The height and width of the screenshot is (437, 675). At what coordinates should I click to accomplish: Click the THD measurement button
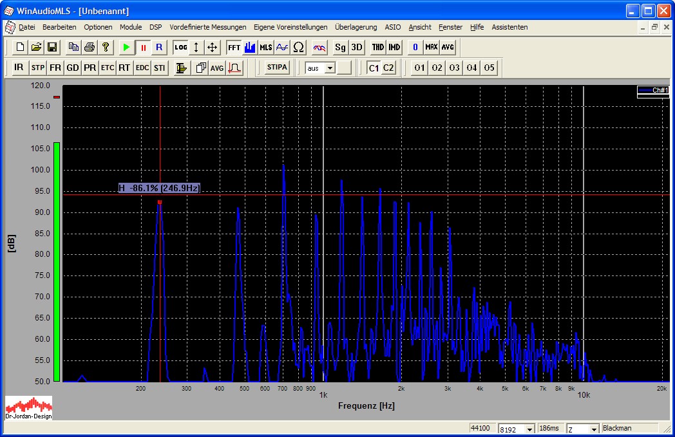pyautogui.click(x=377, y=47)
